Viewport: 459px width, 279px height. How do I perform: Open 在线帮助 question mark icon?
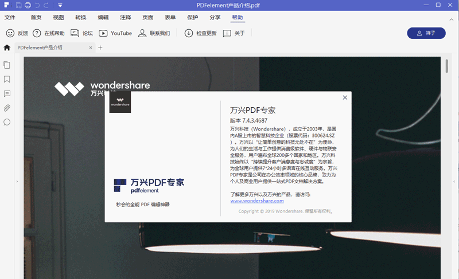click(37, 33)
